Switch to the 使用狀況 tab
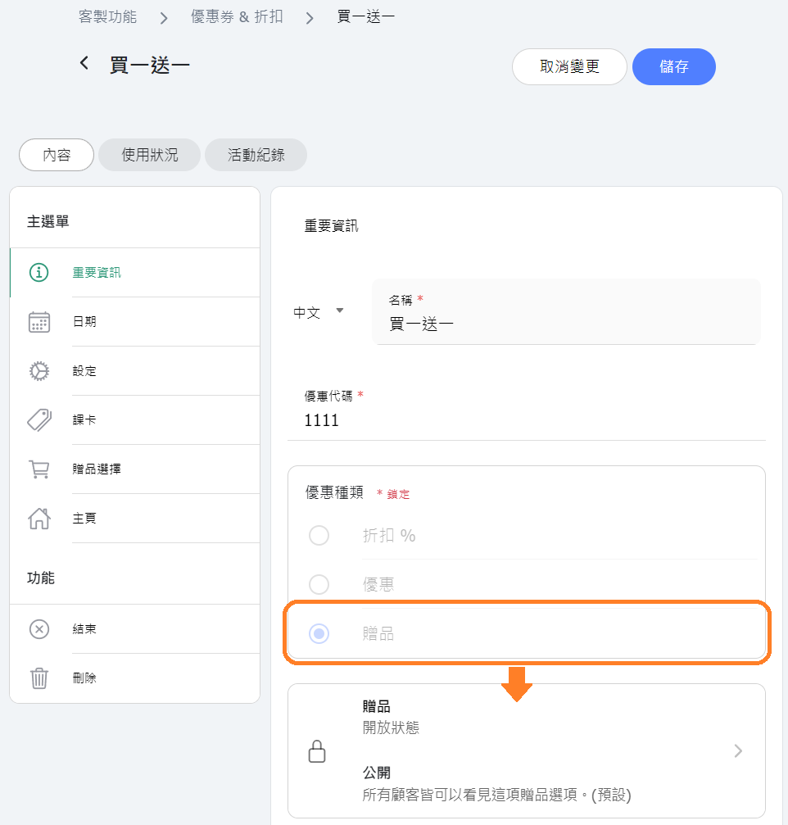The image size is (788, 825). point(149,155)
